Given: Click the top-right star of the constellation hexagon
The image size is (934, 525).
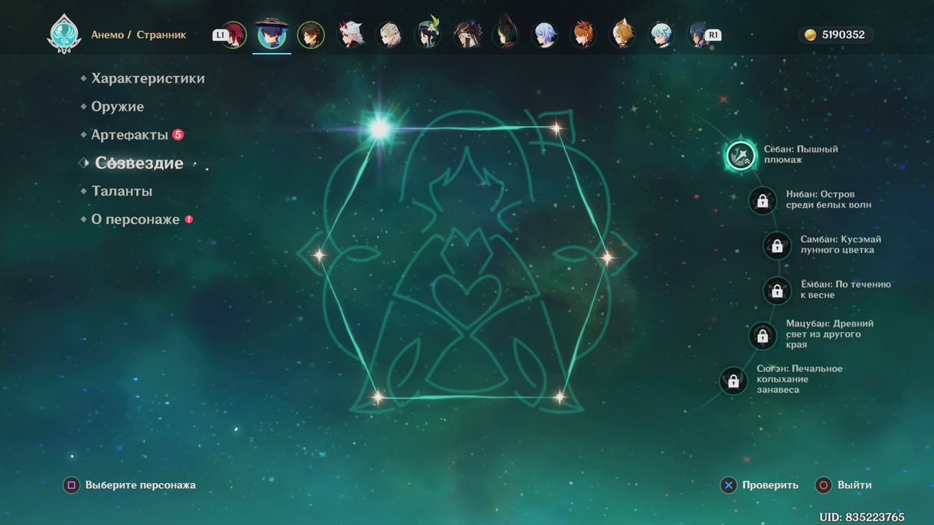Looking at the screenshot, I should (556, 128).
